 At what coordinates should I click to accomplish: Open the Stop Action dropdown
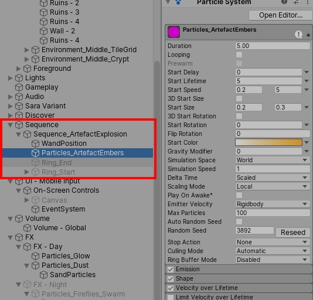(x=273, y=242)
